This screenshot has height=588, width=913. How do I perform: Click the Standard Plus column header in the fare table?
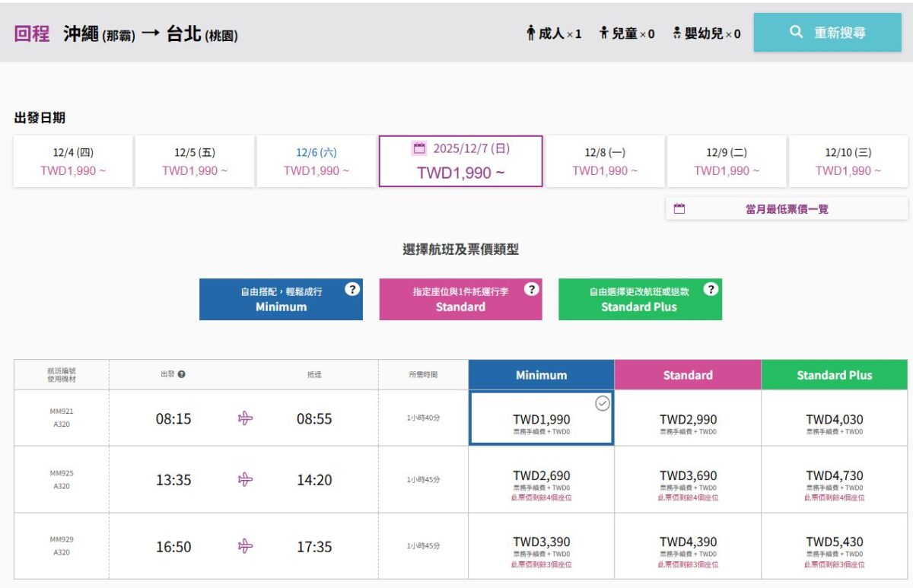(x=835, y=375)
